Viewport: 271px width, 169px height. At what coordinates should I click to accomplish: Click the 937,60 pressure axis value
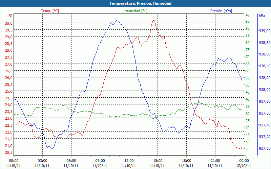coord(265,113)
